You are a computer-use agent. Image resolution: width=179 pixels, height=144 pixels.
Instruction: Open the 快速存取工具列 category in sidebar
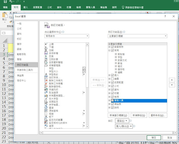coord(25,70)
